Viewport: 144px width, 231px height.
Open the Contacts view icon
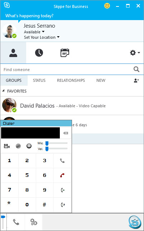pyautogui.click(x=13, y=53)
